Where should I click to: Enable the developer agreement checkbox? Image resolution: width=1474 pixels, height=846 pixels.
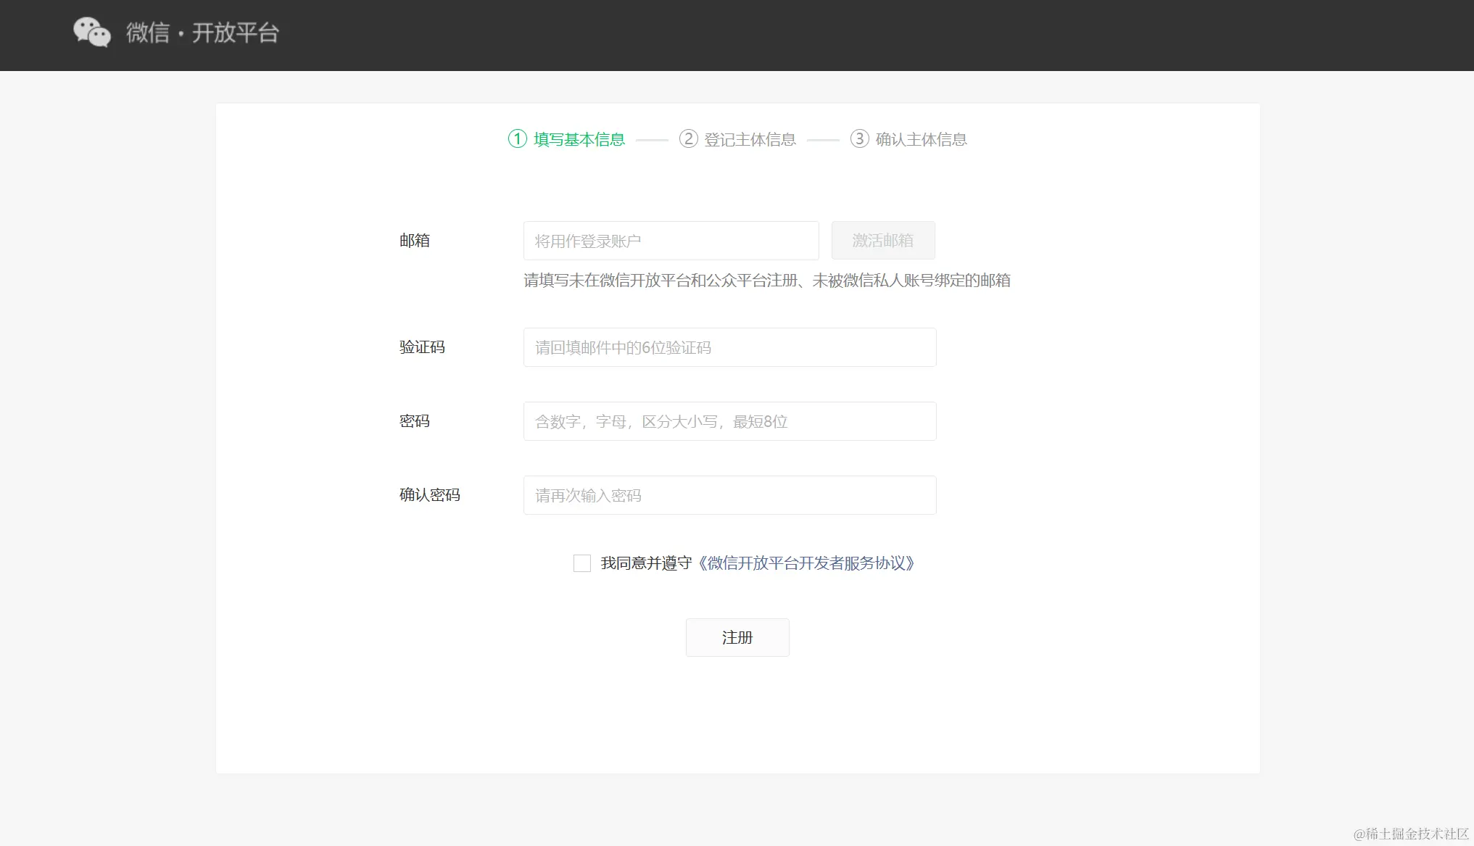pos(582,563)
